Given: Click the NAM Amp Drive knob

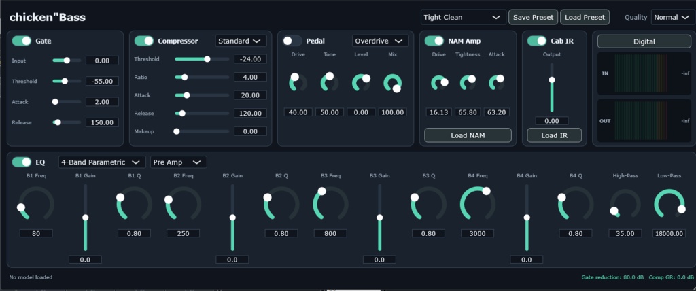Looking at the screenshot, I should [439, 83].
